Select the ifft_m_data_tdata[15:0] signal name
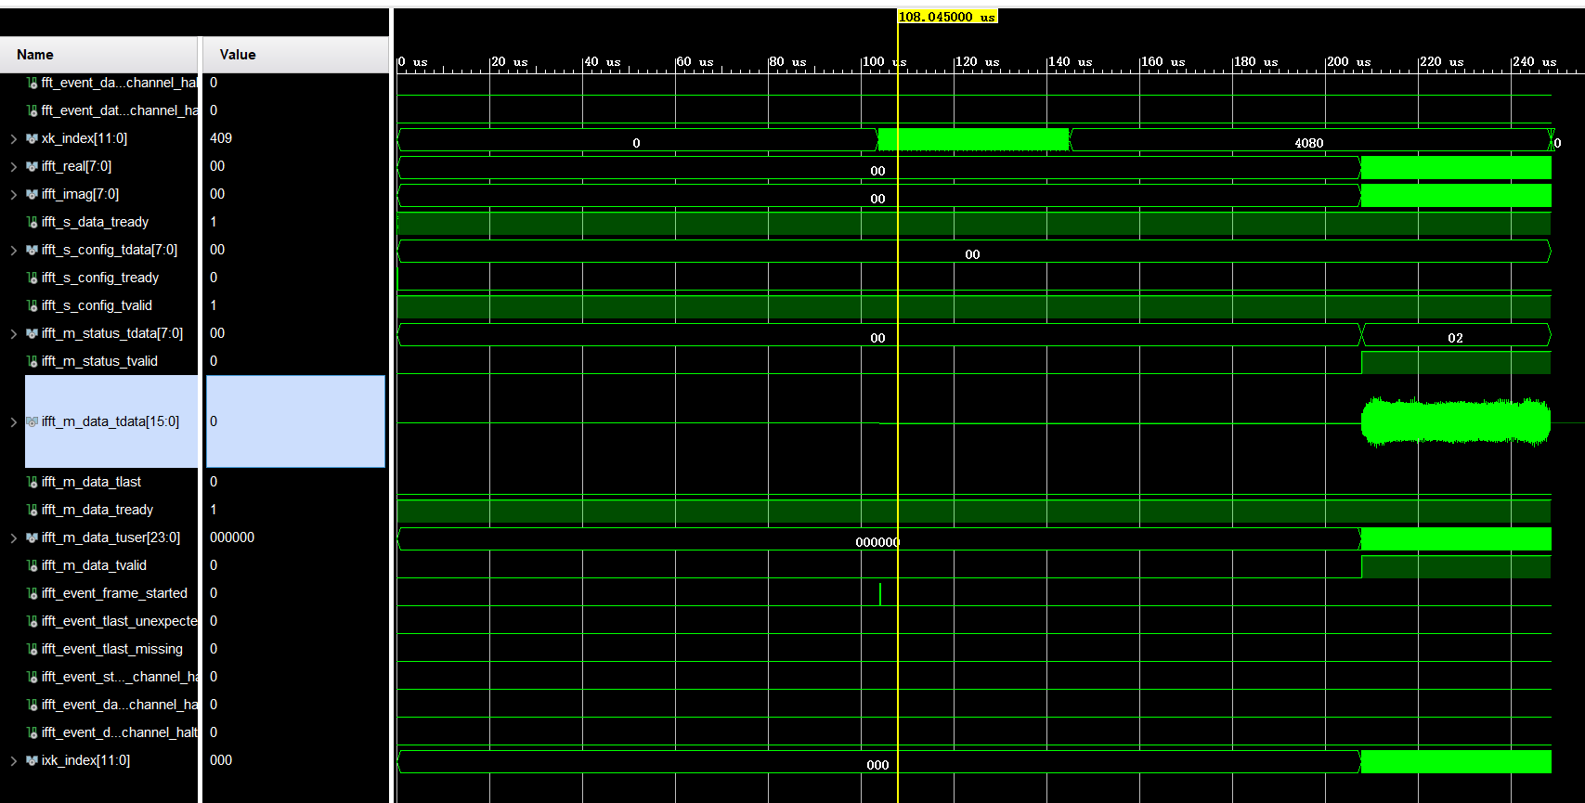 pos(110,421)
